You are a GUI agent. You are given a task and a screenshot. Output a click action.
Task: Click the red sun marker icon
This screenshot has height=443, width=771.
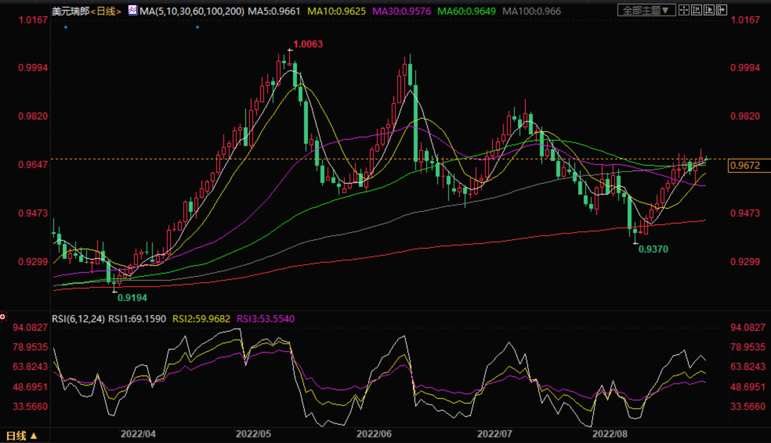[x=3, y=317]
